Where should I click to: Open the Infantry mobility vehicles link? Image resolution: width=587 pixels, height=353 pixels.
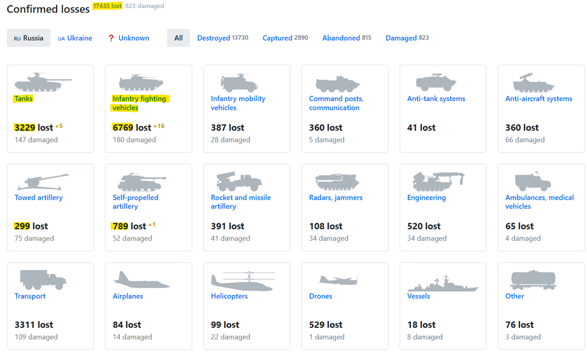pyautogui.click(x=238, y=103)
